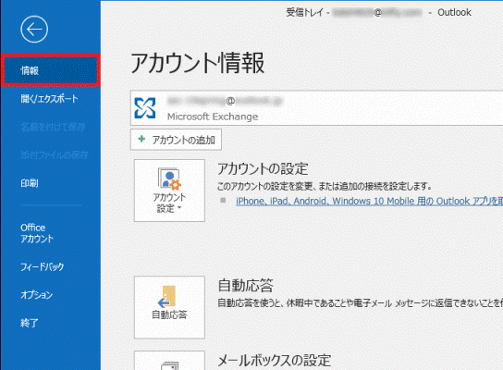Open オプション from the sidebar
Viewport: 503px width, 370px height.
37,295
